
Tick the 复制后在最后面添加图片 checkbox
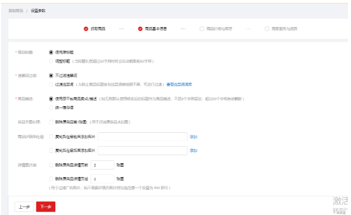[51, 151]
